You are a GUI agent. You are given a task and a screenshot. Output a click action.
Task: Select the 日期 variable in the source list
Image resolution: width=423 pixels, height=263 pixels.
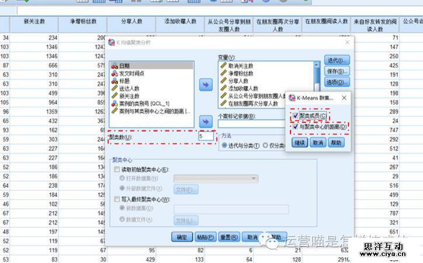click(151, 65)
